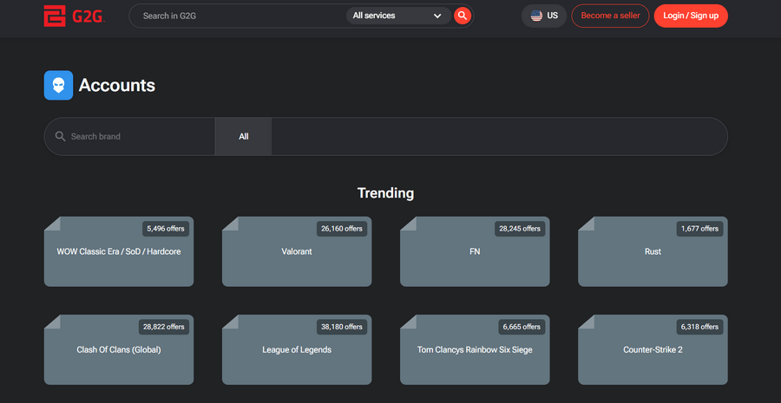Click Login / Sign up button
781x403 pixels.
[x=691, y=16]
